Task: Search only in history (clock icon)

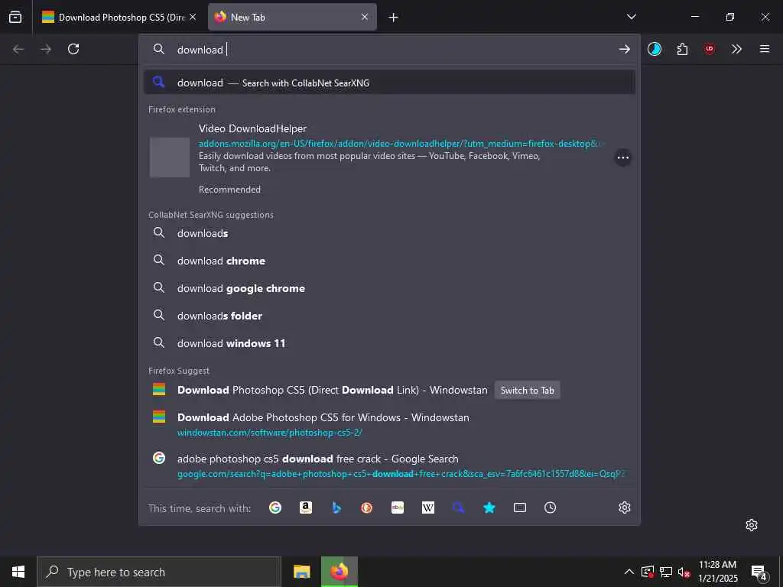Action: 551,508
